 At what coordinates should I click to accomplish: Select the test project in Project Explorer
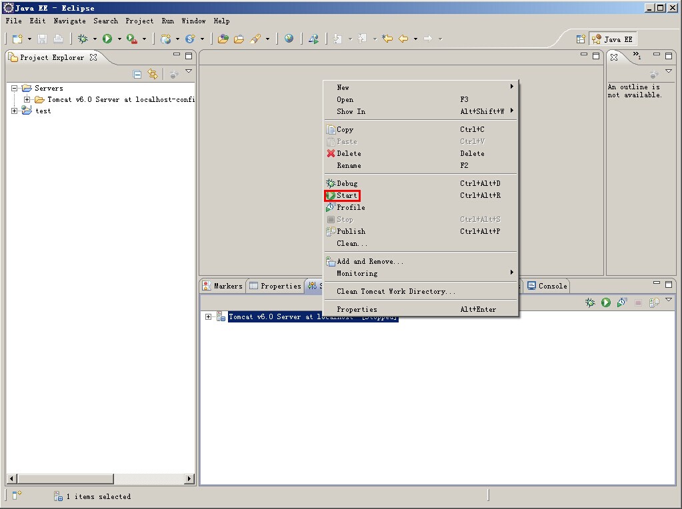click(x=43, y=111)
